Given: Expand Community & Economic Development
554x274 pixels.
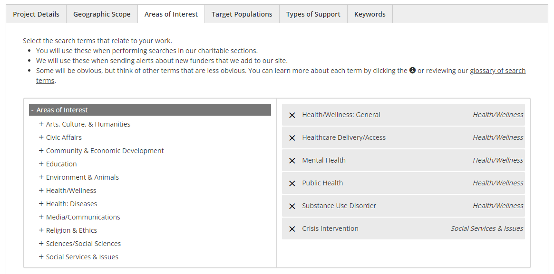Looking at the screenshot, I should tap(41, 151).
